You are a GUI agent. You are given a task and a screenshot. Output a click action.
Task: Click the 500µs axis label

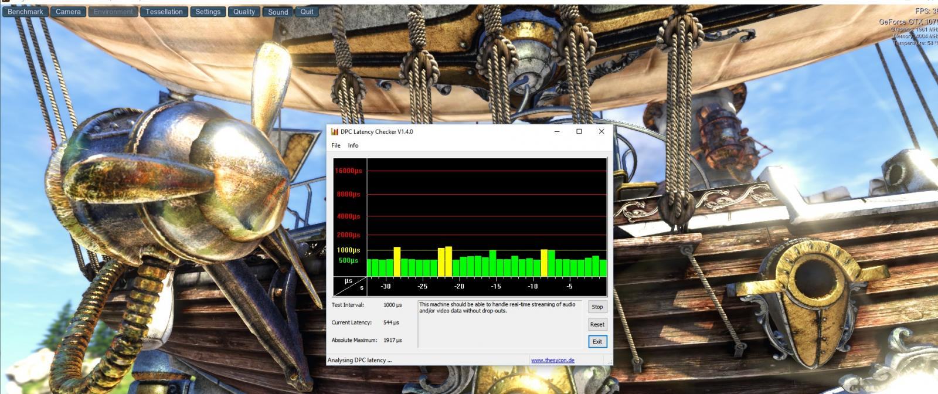coord(348,260)
